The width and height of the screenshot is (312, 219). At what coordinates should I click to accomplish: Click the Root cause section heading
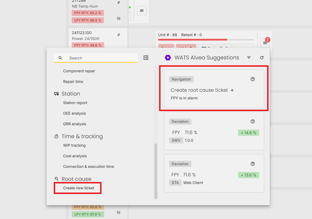point(76,179)
